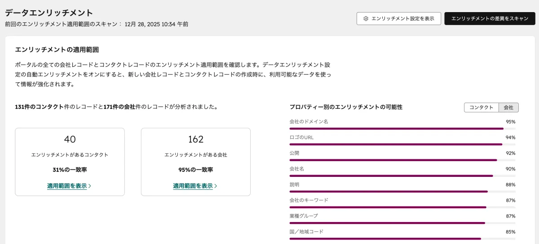Viewport: 539px width, 244px height.
Task: Click chevron arrow in the 31% contacts card
Action: pos(90,186)
